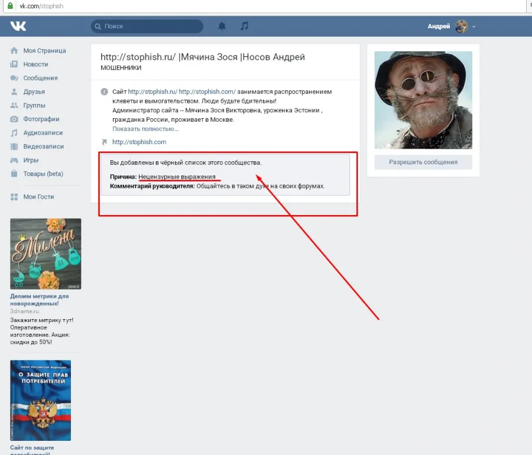
Task: Click the Андрей username in header
Action: [x=439, y=26]
